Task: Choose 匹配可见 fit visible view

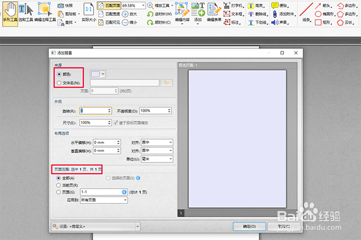Action: point(109,22)
